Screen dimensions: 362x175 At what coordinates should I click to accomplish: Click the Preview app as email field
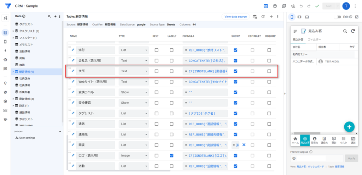pos(317,158)
